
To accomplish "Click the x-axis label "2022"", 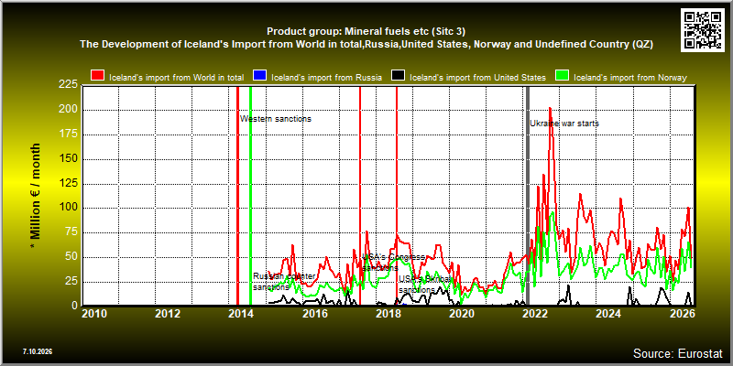I will [x=534, y=313].
